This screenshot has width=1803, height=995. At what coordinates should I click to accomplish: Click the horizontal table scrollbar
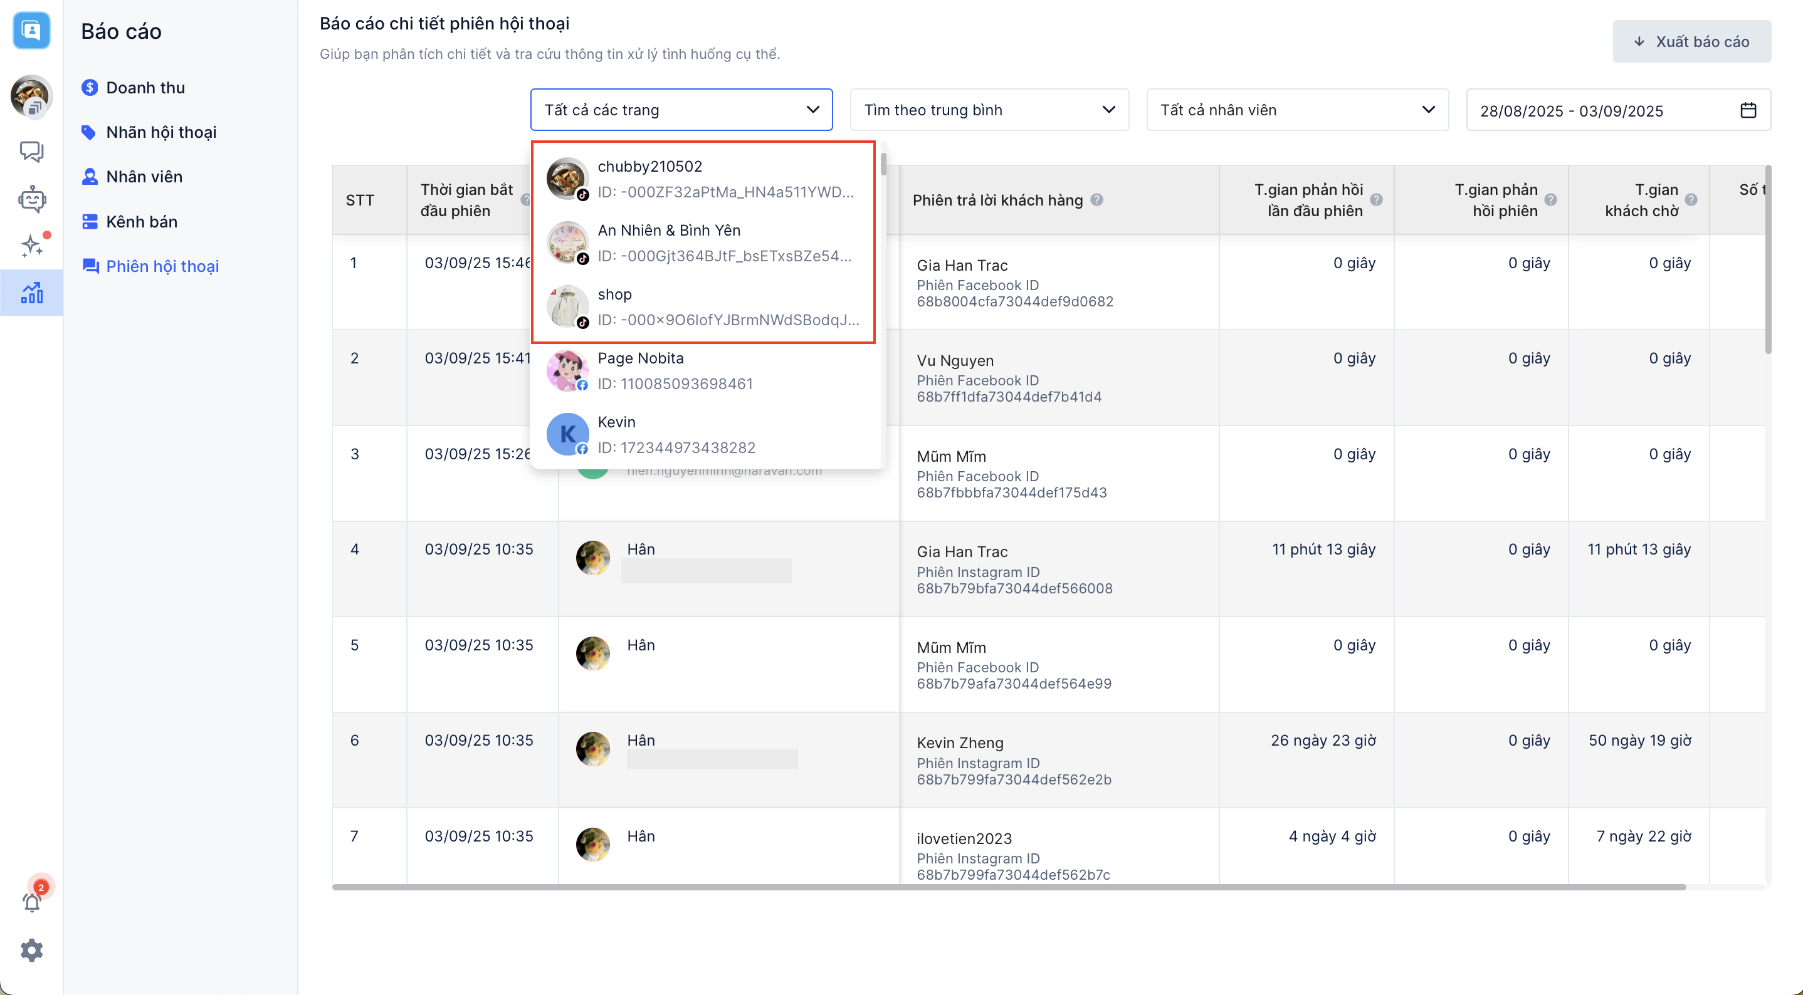point(1008,887)
